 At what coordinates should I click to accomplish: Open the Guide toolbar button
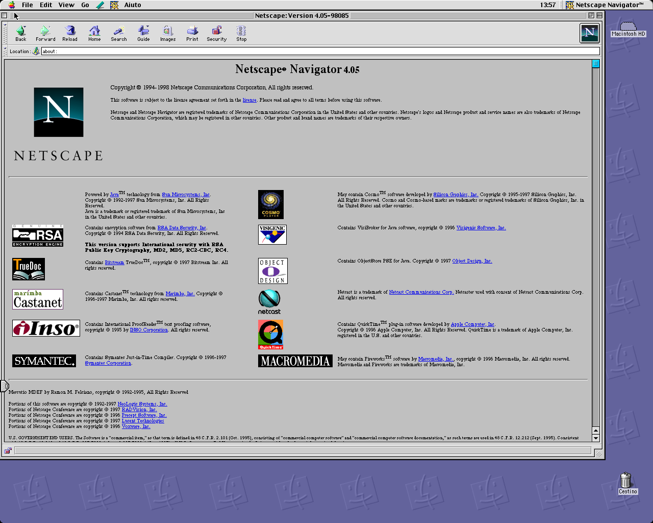pos(143,34)
